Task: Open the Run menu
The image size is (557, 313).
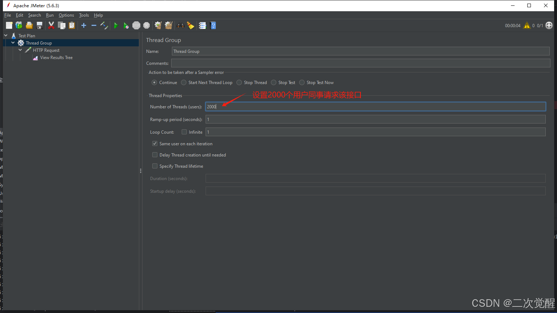Action: (x=50, y=15)
